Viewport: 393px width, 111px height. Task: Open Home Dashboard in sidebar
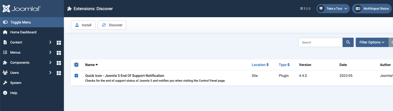pyautogui.click(x=23, y=32)
